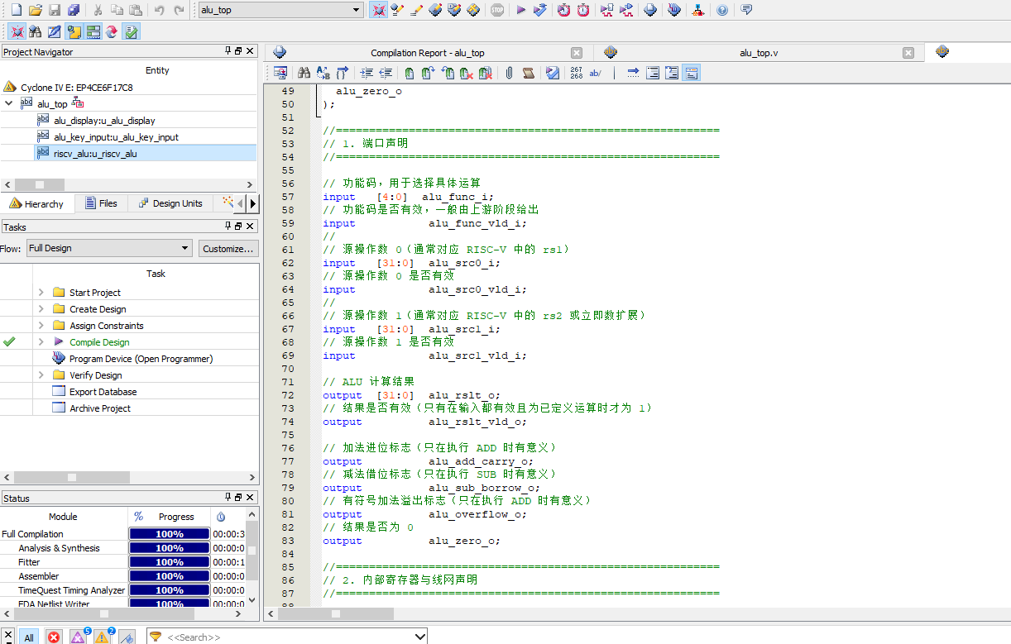Toggle line numbers icon at editor toolbar end
The image size is (1011, 644).
[692, 73]
